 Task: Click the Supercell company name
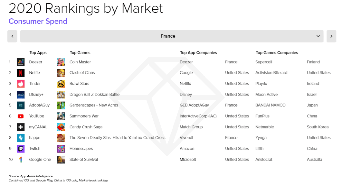(264, 62)
